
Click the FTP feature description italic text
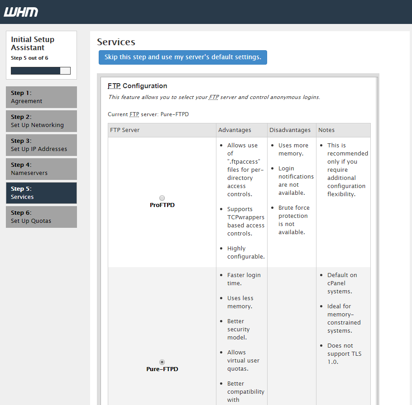click(214, 97)
